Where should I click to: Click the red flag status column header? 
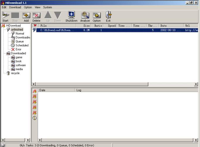[x=35, y=26]
